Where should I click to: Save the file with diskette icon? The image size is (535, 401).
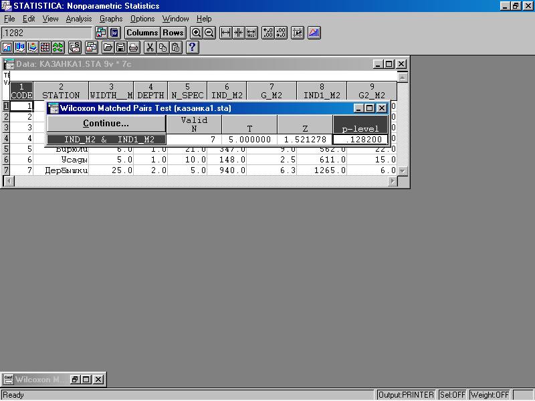coord(120,47)
